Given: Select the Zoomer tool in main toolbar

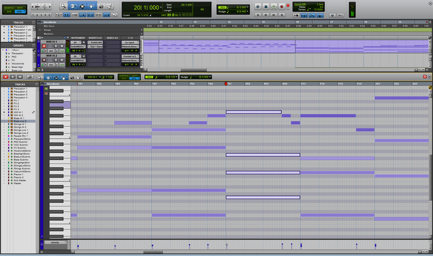Looking at the screenshot, I should click(x=63, y=6).
